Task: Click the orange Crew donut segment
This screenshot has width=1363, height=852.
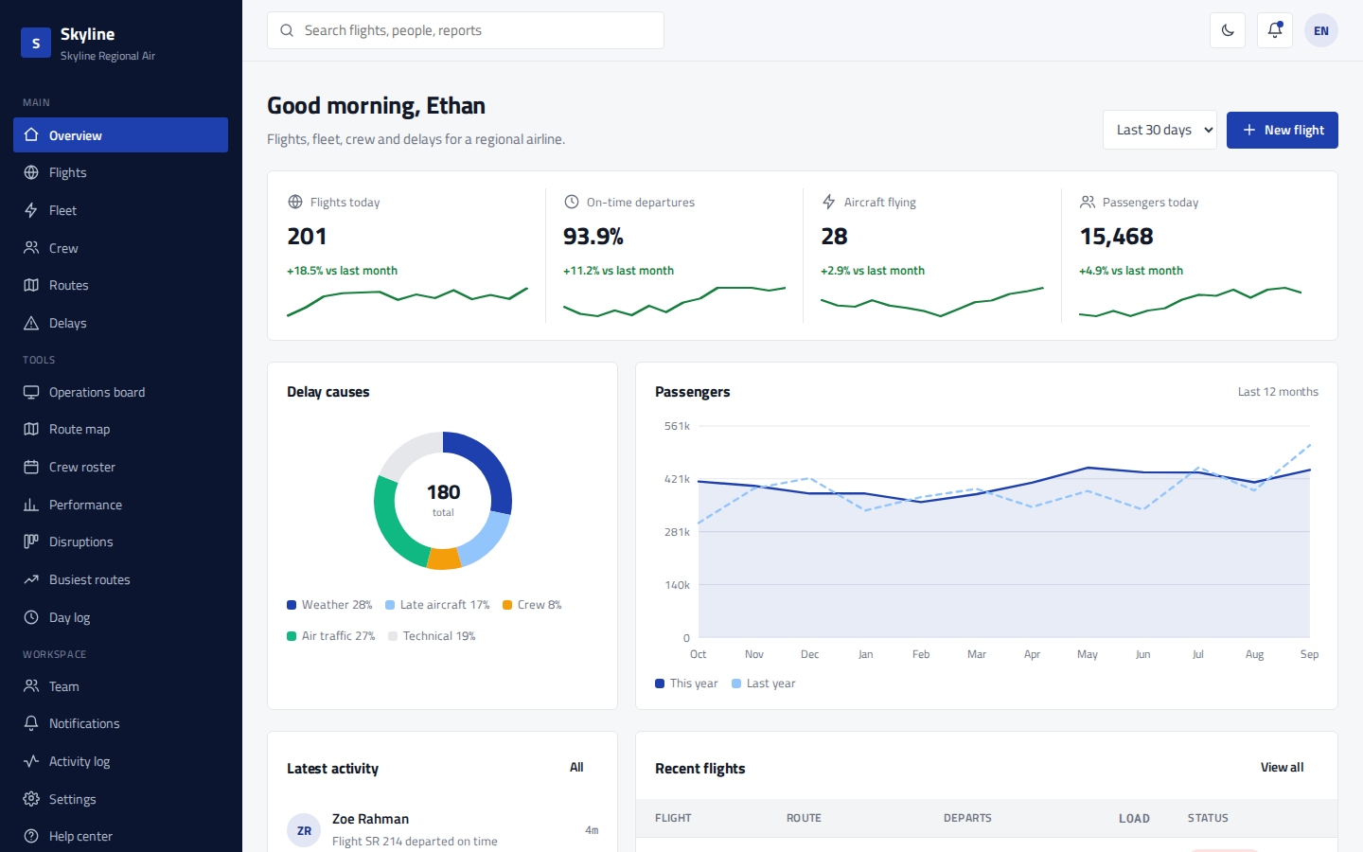Action: pyautogui.click(x=444, y=559)
